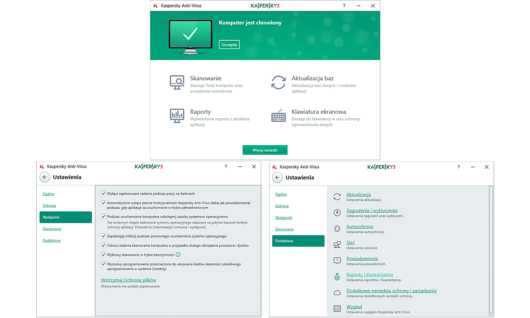Screen dimensions: 530x318
Task: Click the Powiadomienia speech bubble icon
Action: pos(337,261)
